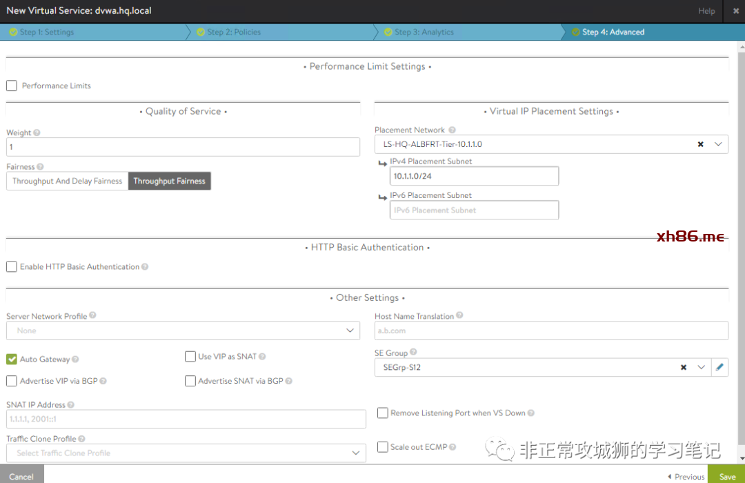The image size is (745, 483).
Task: Click help icon beside Scale out ECMP
Action: click(453, 447)
